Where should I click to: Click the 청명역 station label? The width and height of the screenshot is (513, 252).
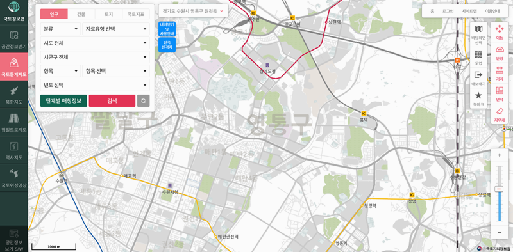pyautogui.click(x=371, y=206)
